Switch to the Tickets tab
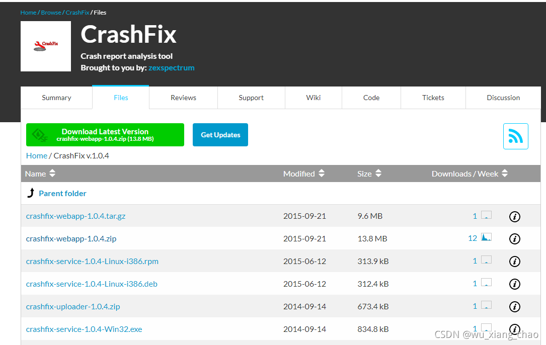This screenshot has width=546, height=345. click(x=433, y=97)
